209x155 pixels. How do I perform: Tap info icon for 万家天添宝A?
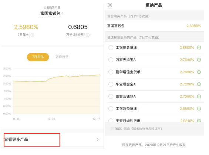pos(199,60)
